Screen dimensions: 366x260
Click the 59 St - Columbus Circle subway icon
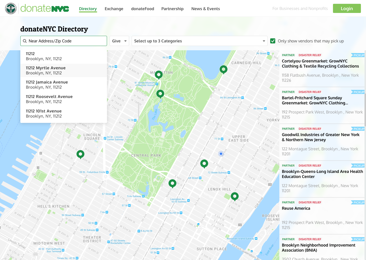point(107,172)
